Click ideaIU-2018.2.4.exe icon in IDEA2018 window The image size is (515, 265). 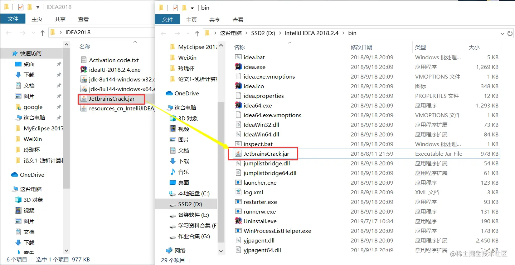pos(84,70)
